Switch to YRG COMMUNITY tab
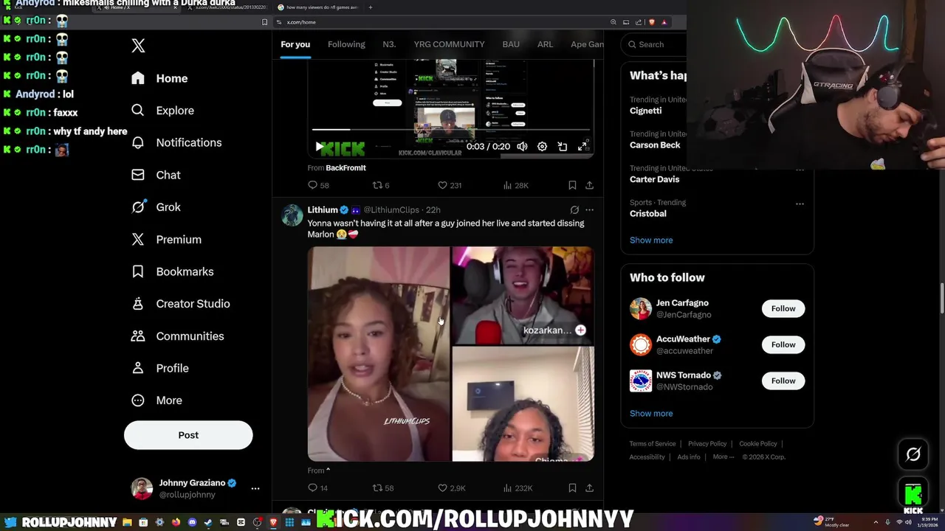Viewport: 945px width, 531px height. tap(449, 44)
